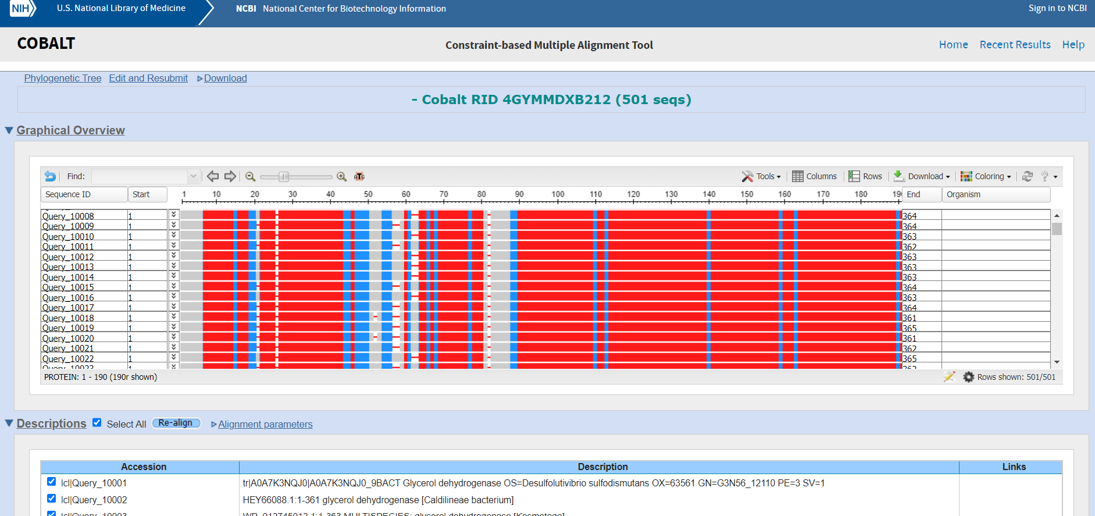The image size is (1095, 516).
Task: Click row action chevron for Query_10014
Action: [x=173, y=276]
